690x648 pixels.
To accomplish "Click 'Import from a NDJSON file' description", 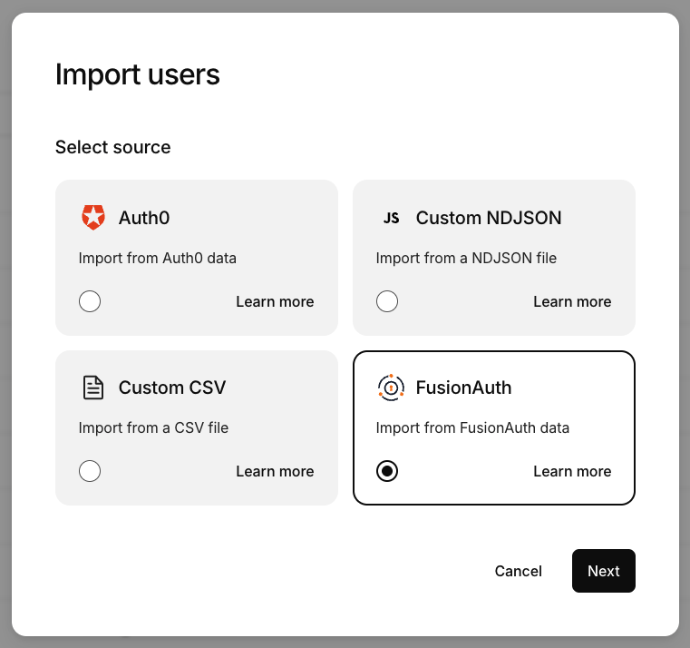I will point(466,258).
